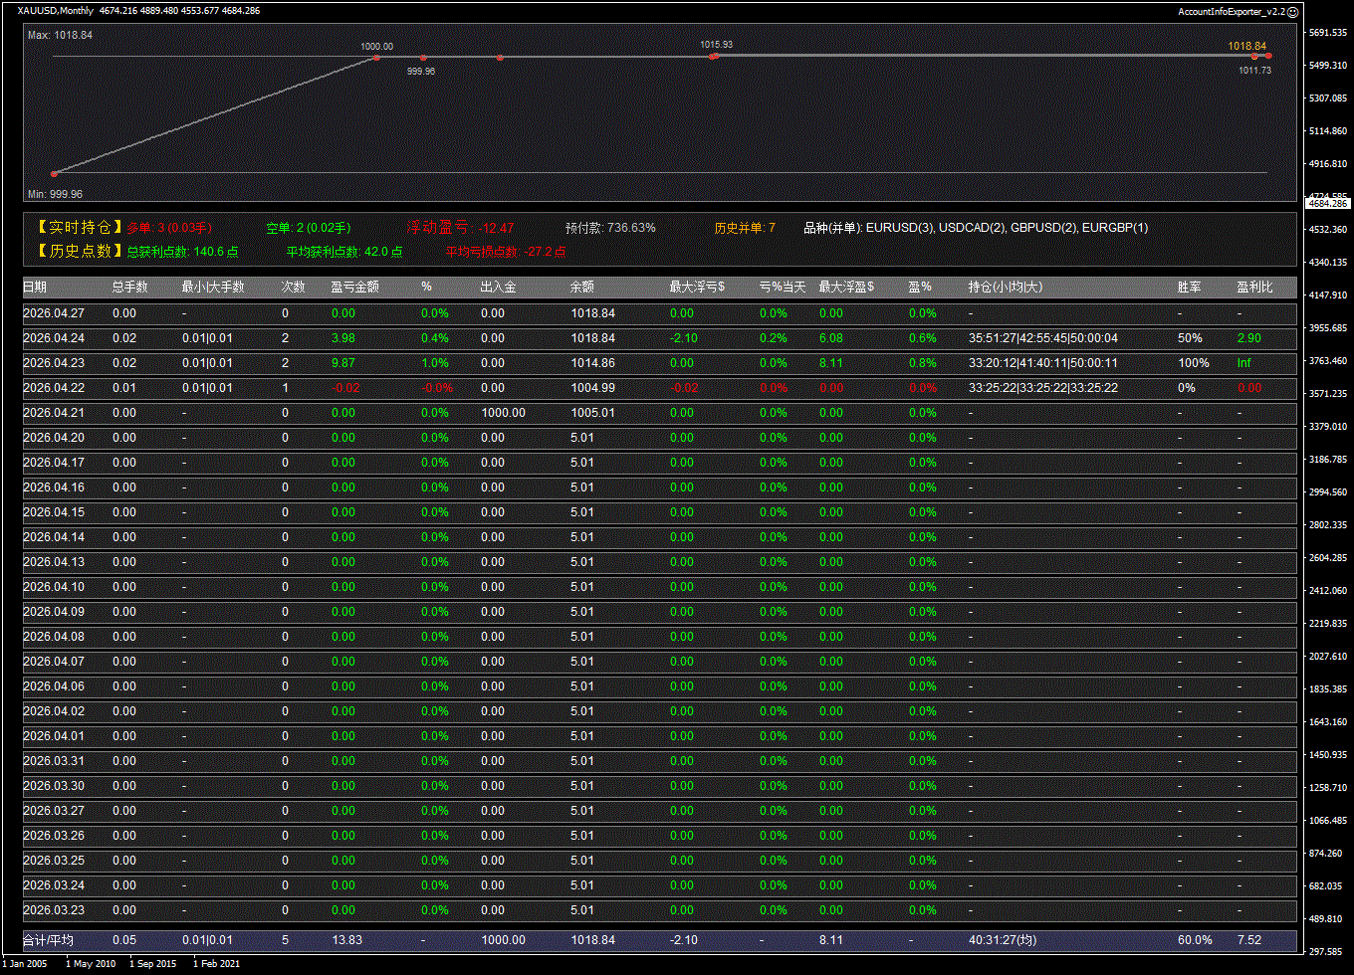Click the 浮动盈亏 -12.47 floating loss text
1354x975 pixels.
pyautogui.click(x=460, y=228)
